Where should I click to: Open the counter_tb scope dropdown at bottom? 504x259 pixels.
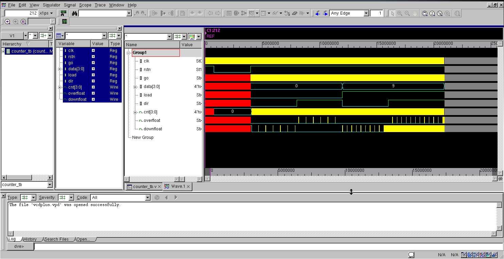(50, 185)
